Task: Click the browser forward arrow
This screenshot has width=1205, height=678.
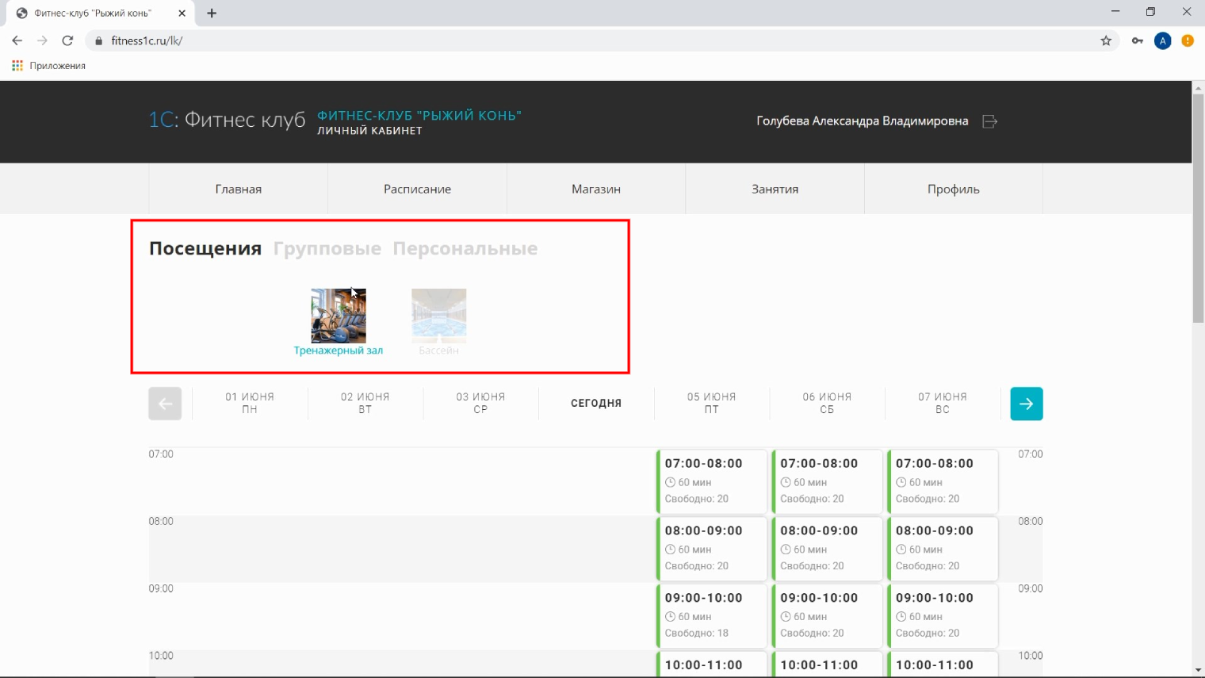Action: click(43, 40)
